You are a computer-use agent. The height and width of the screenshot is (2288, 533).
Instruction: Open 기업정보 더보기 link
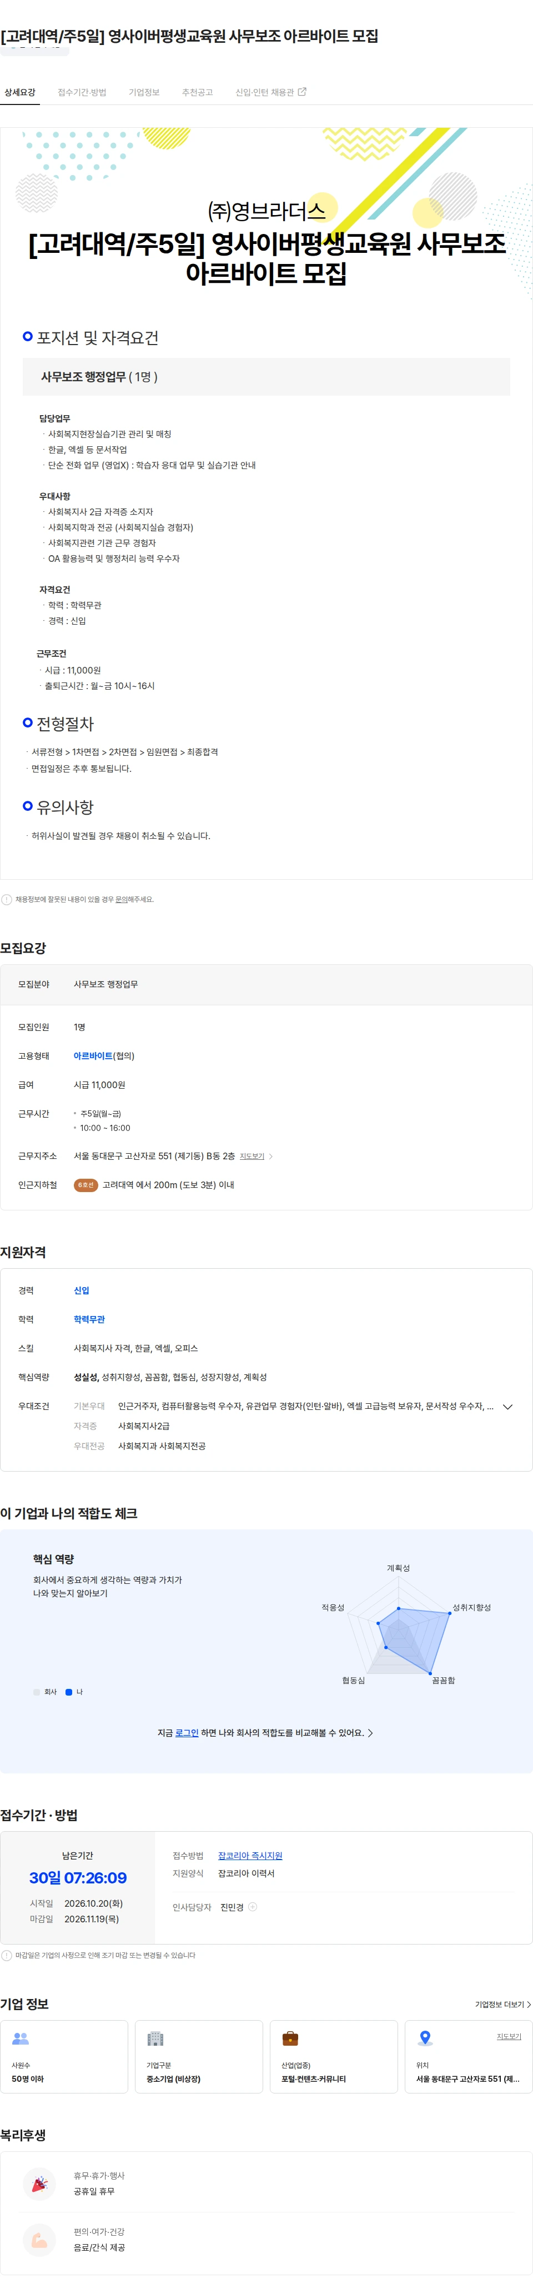tap(502, 2004)
